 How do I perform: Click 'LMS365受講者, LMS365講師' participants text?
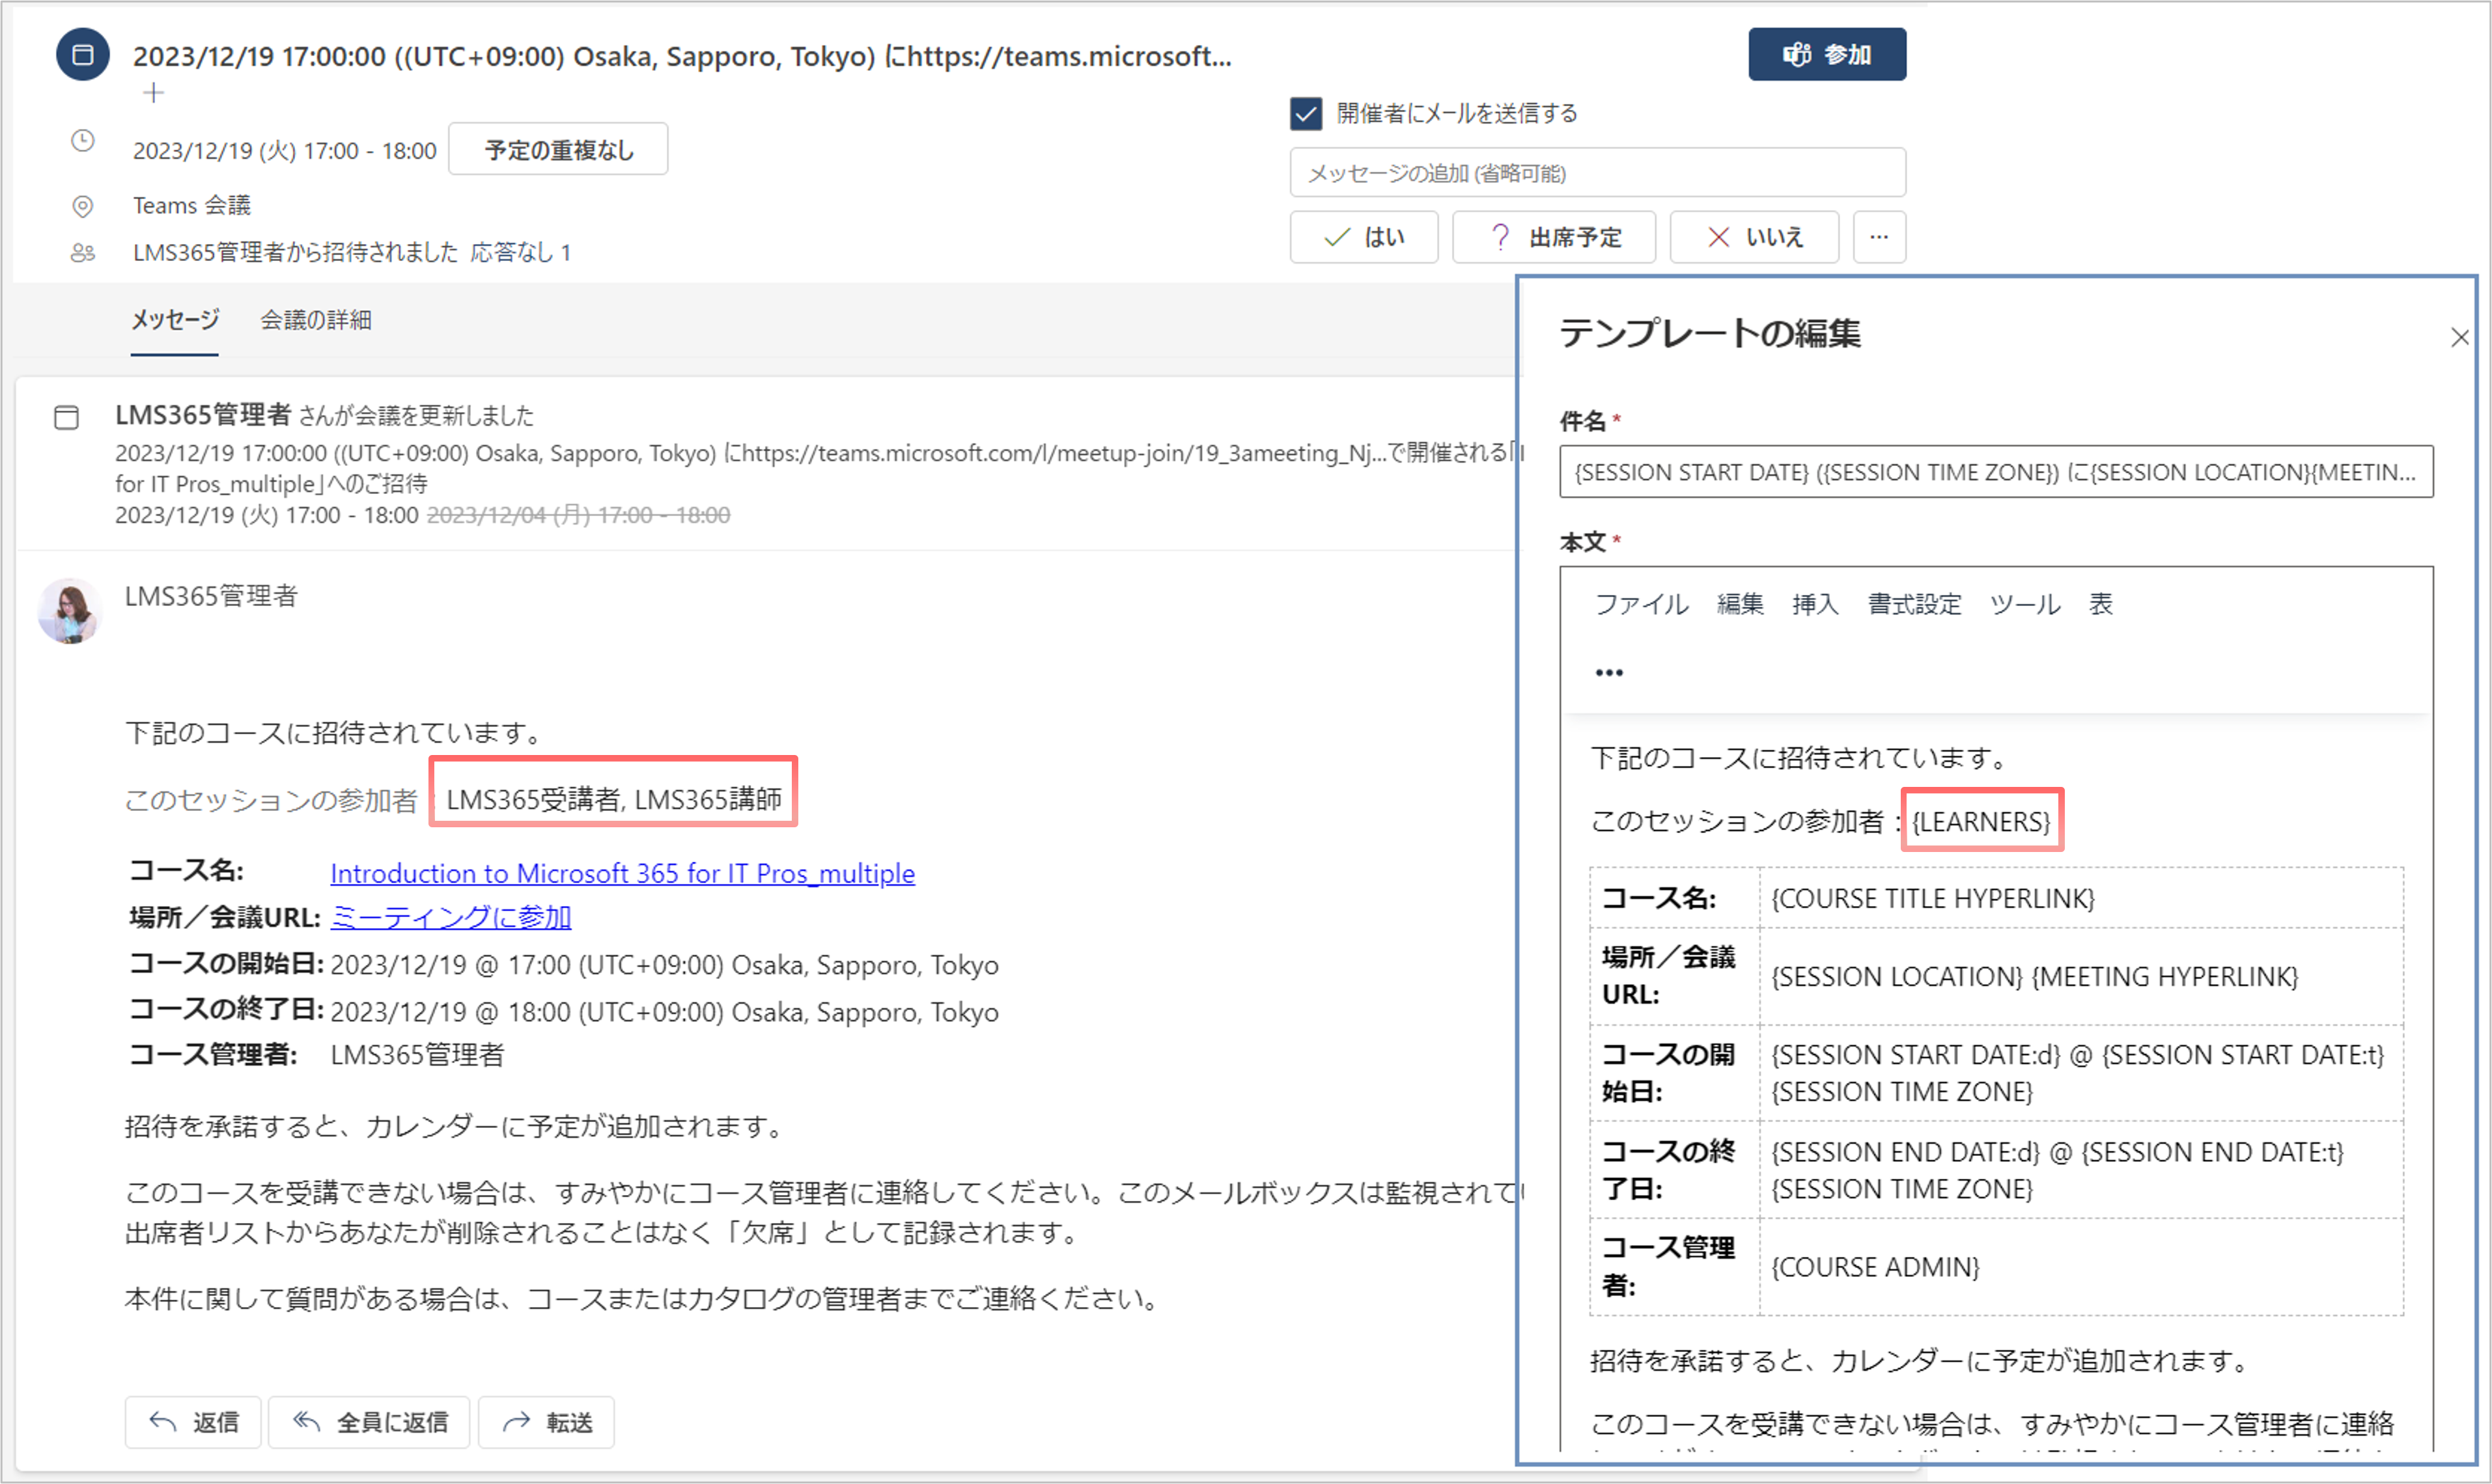613,799
